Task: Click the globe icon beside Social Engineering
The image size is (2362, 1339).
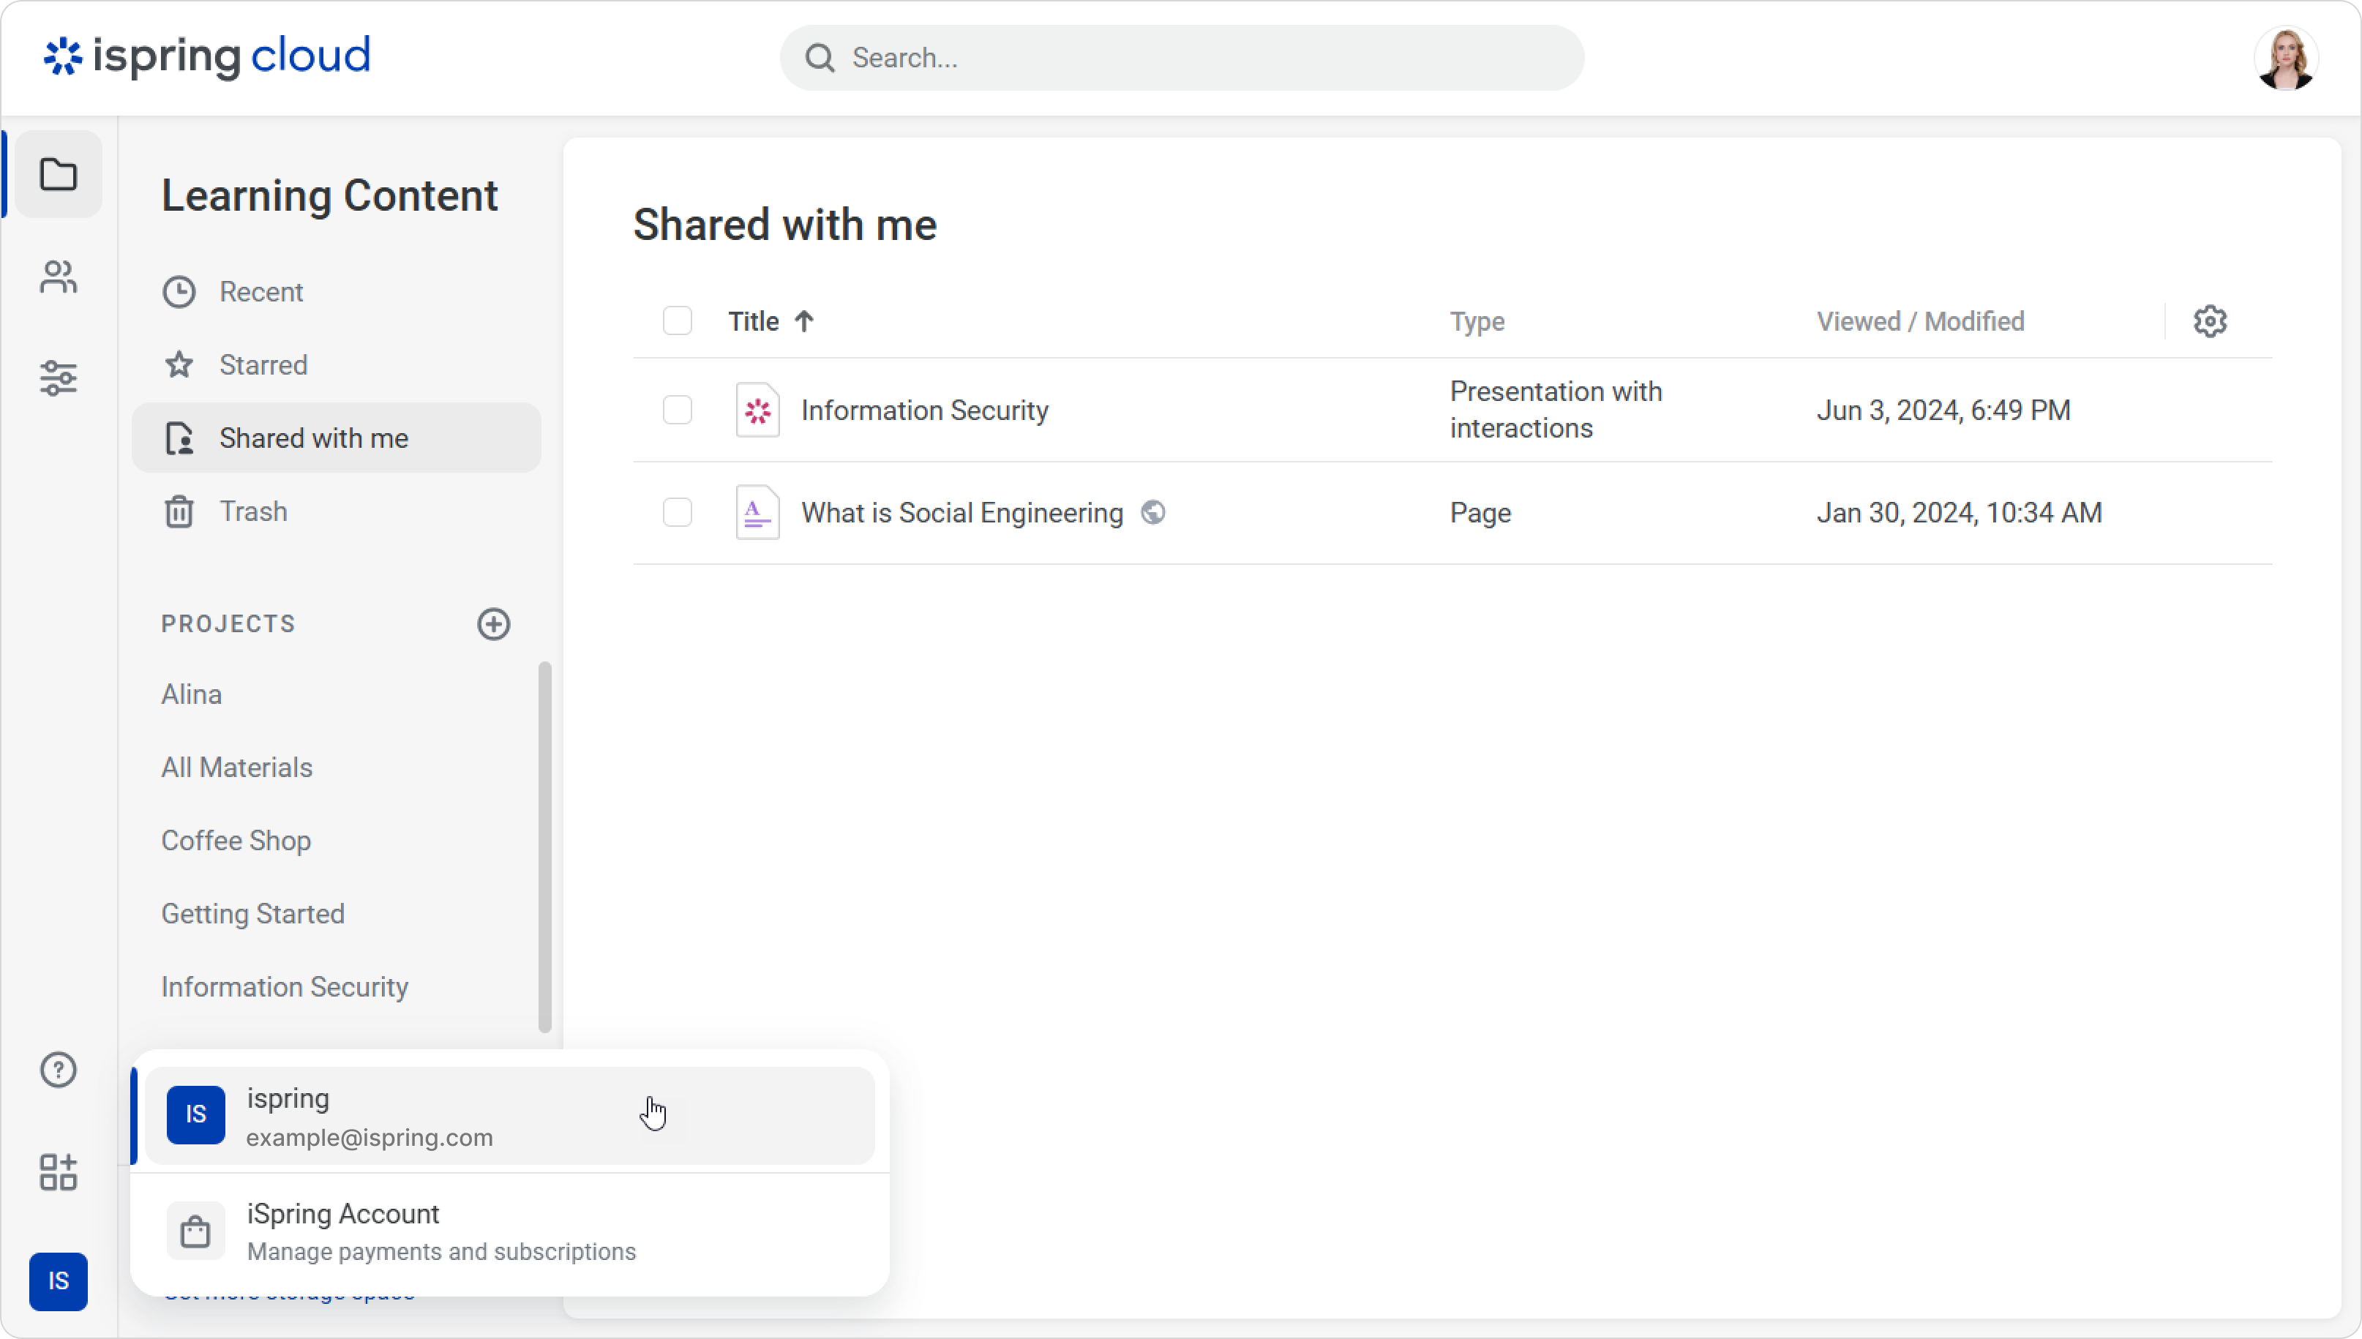Action: [x=1152, y=512]
